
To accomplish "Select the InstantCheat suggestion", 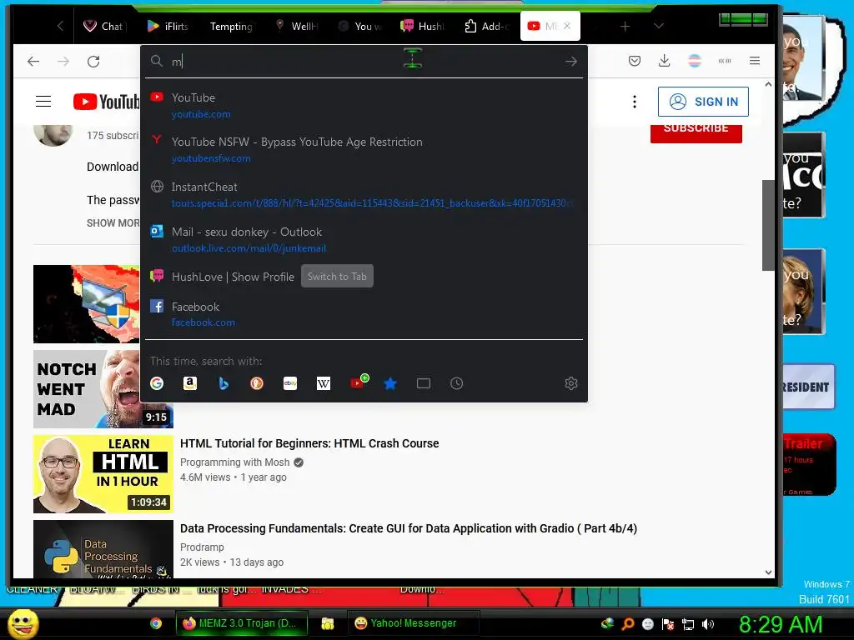I will (364, 195).
